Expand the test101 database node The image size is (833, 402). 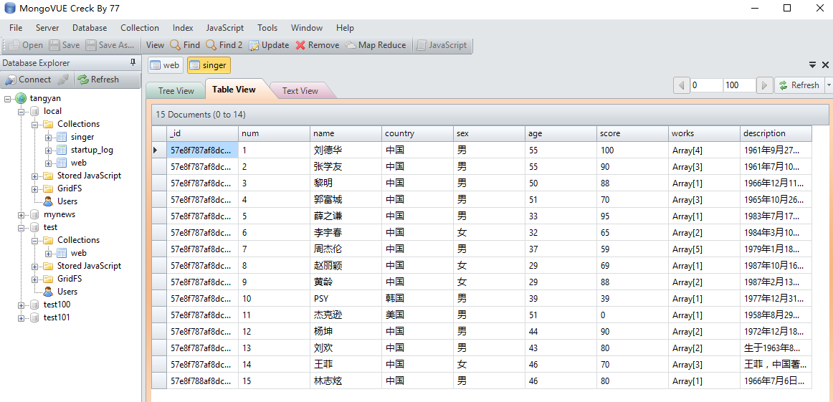click(x=22, y=317)
